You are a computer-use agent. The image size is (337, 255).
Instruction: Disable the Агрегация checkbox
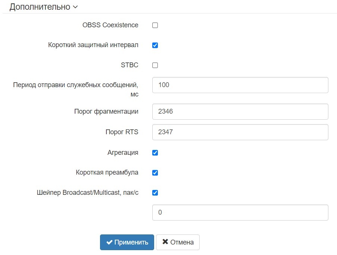[155, 153]
